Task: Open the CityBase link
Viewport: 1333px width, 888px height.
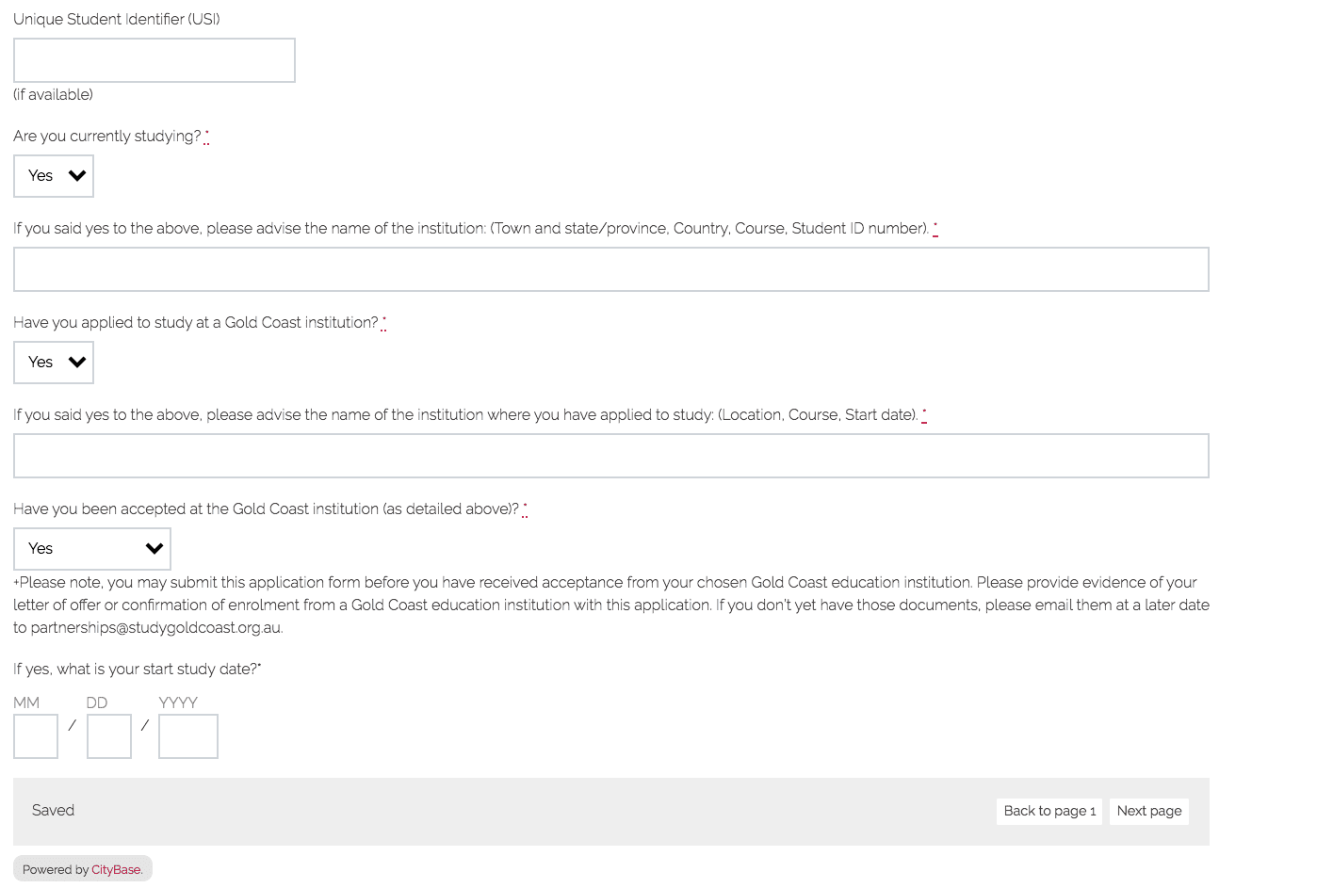Action: click(116, 870)
